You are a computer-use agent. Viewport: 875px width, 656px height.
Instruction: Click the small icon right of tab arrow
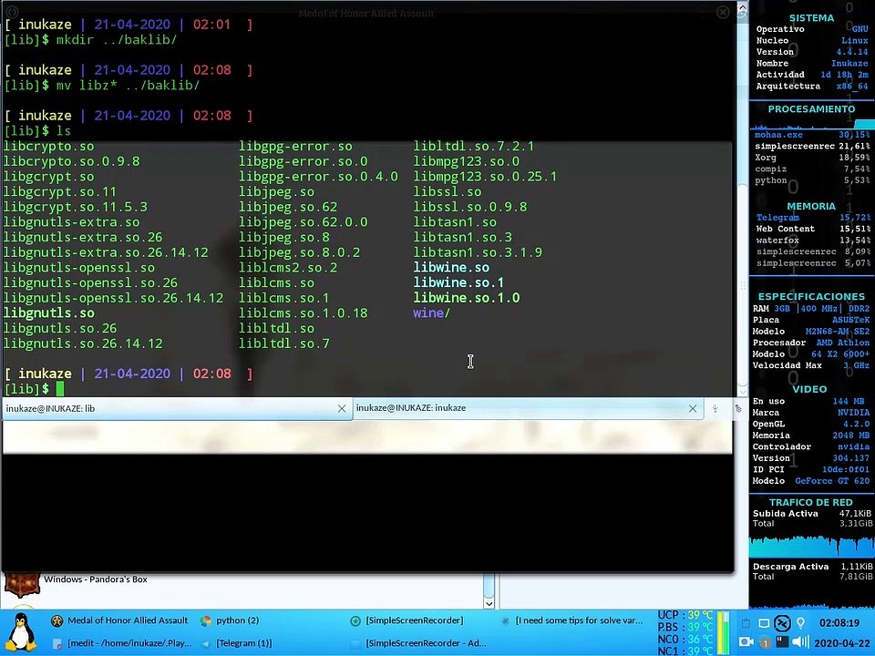(737, 409)
